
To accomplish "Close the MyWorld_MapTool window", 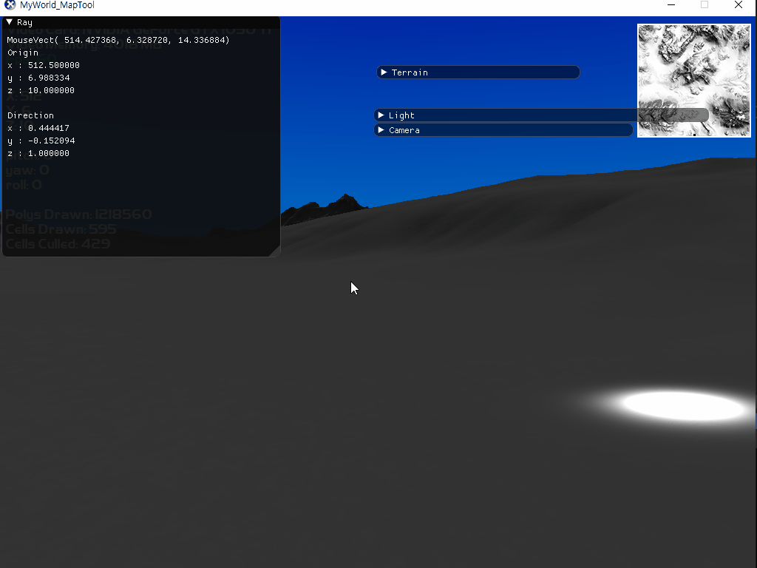I will click(x=739, y=5).
